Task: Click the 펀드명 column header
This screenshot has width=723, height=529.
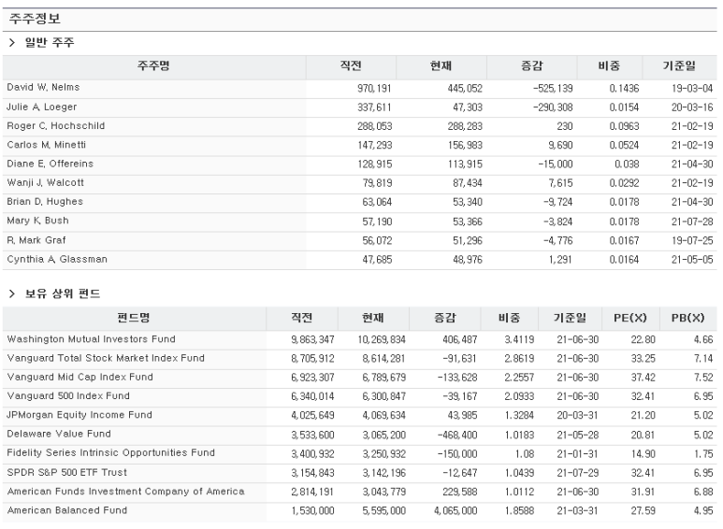Action: coord(134,318)
